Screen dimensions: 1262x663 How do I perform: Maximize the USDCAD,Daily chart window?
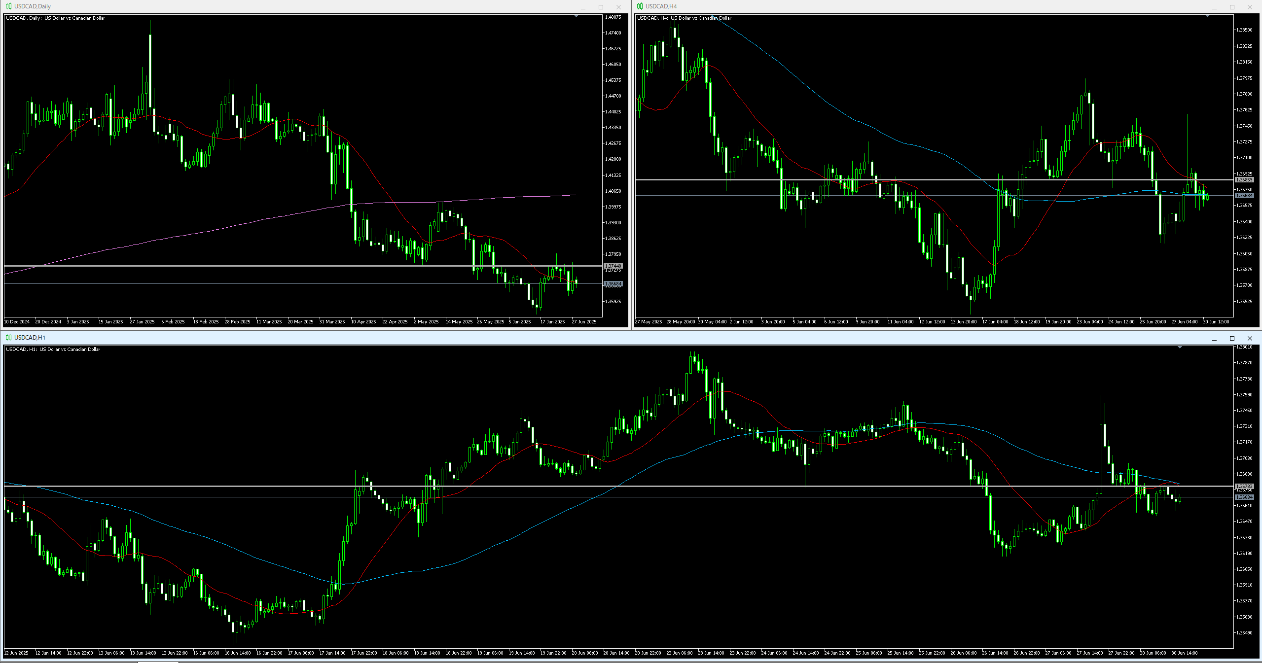coord(601,7)
